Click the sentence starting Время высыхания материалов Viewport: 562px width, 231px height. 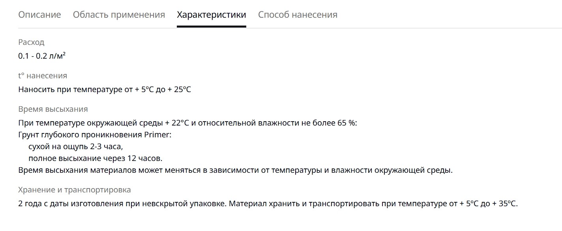235,170
